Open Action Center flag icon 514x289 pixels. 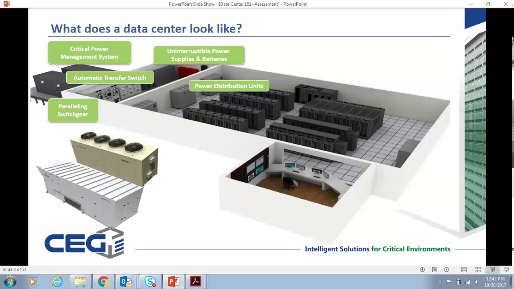coord(449,282)
